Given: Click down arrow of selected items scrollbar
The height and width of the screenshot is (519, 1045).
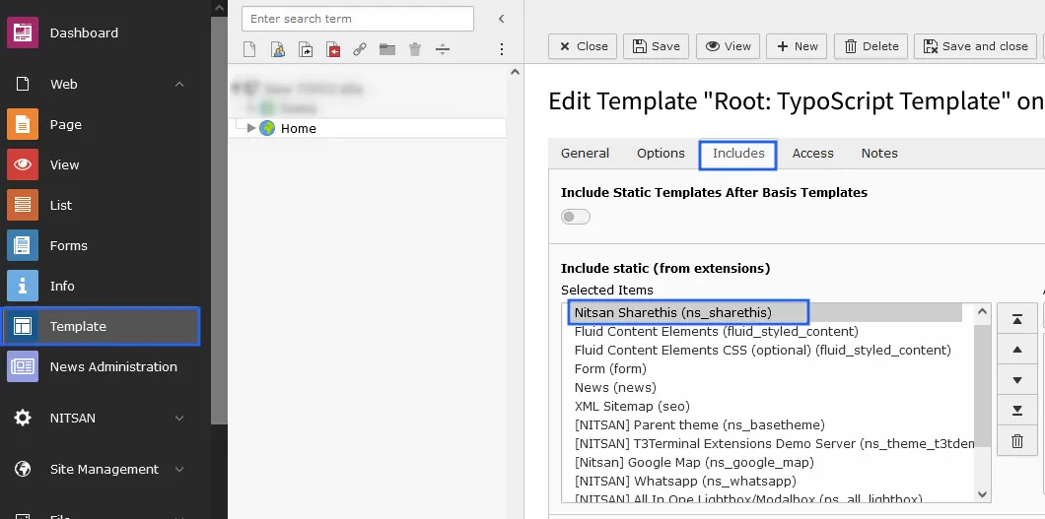Looking at the screenshot, I should pos(982,494).
